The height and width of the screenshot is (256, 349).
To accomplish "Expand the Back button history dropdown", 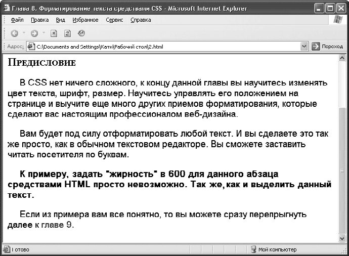I will tap(24, 33).
